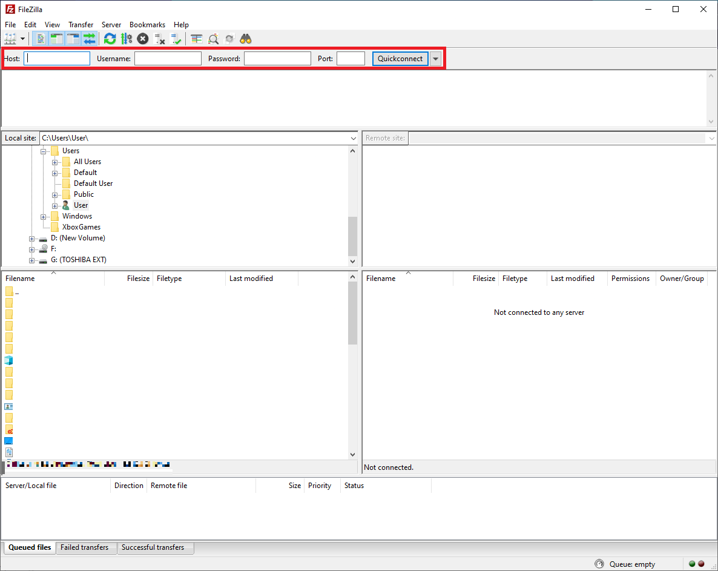The height and width of the screenshot is (571, 718).
Task: Sort local files by Filetype column
Action: tap(189, 279)
